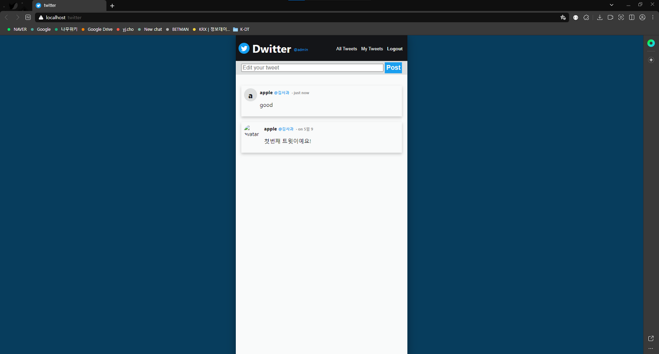Open the sidebar three-dot more options
The height and width of the screenshot is (354, 659).
[651, 348]
